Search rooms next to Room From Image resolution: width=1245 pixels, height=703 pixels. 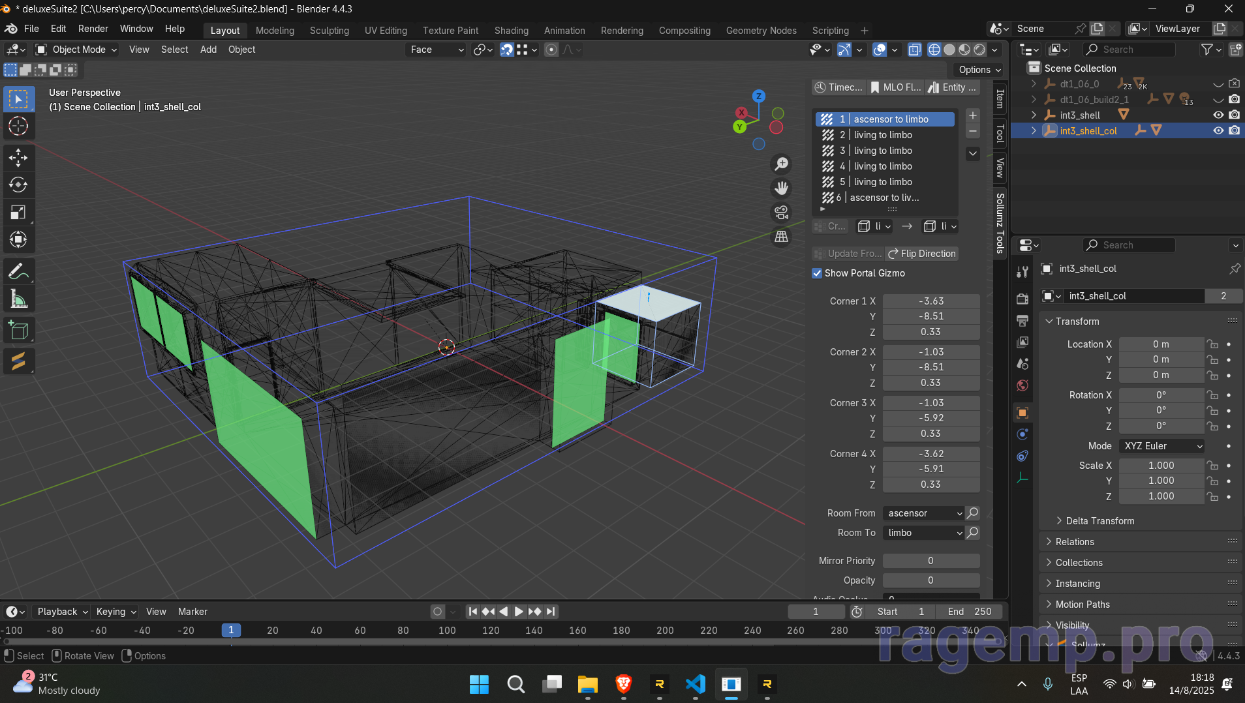(x=972, y=513)
